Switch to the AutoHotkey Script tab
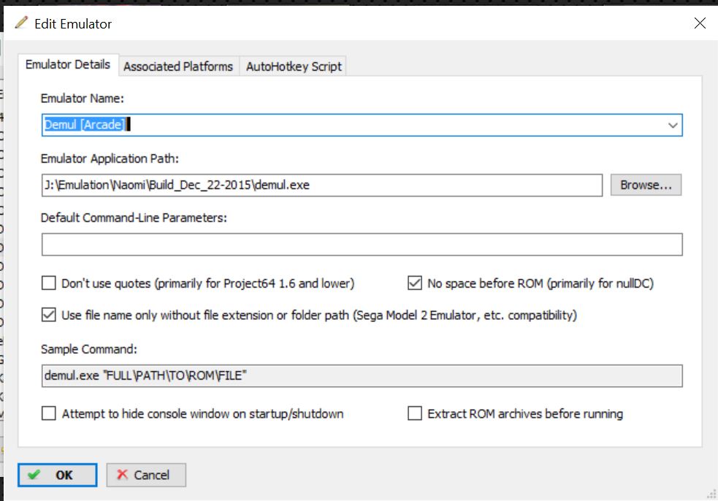 pos(294,66)
